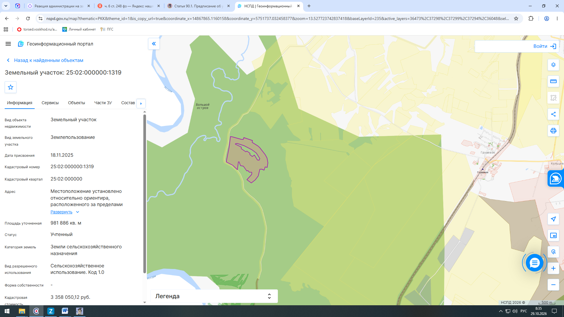Screen dimensions: 564x317
Task: Go back via Назад к найденным объектам
Action: 45,60
